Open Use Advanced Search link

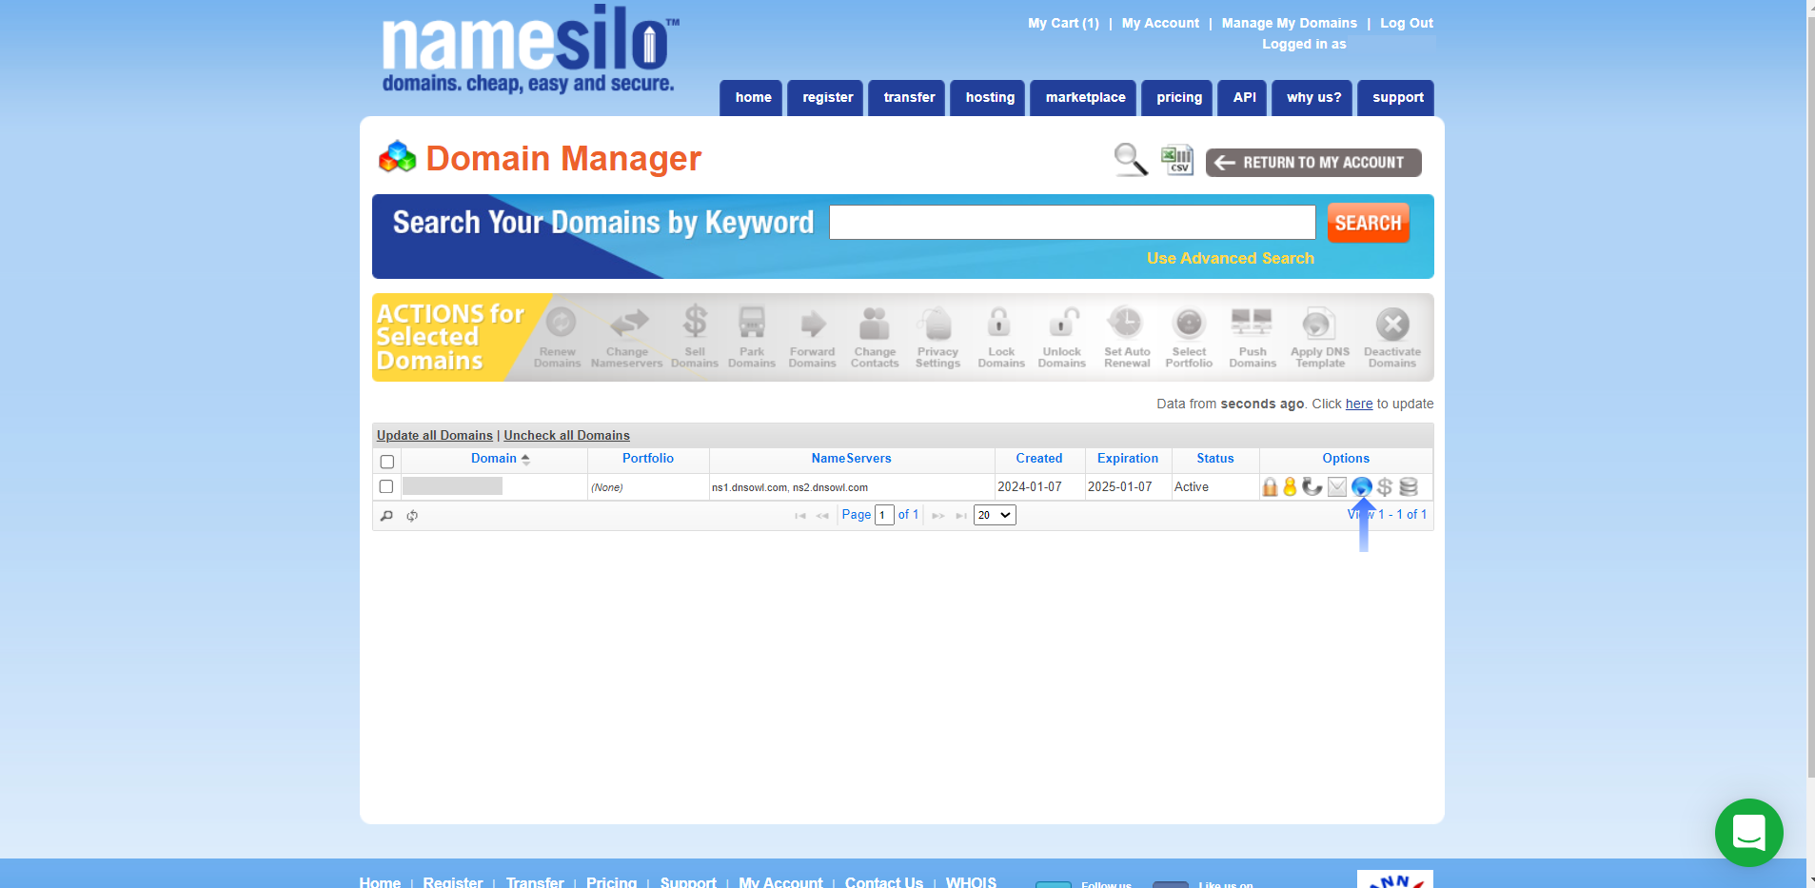(1230, 259)
